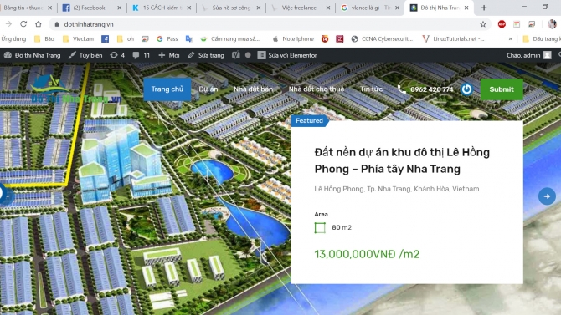Open listing title 'Đất nền dự án khu đô thị'

pos(402,160)
